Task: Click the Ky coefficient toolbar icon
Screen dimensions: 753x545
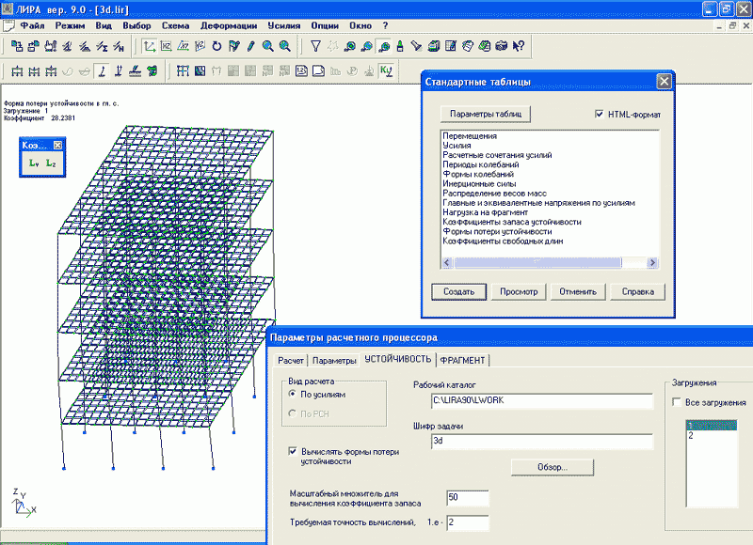Action: pos(386,70)
